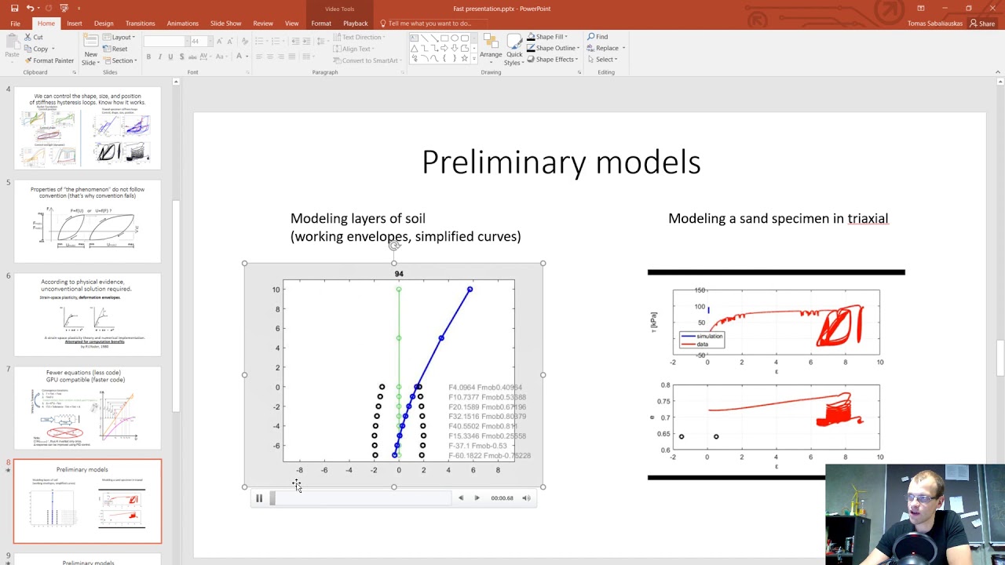Open the Arrange menu
This screenshot has width=1005, height=565.
click(x=491, y=49)
